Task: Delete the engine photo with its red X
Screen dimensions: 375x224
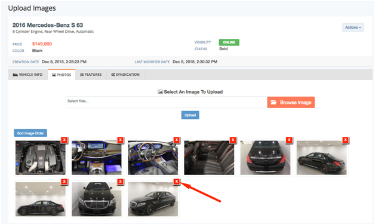Action: click(x=64, y=140)
